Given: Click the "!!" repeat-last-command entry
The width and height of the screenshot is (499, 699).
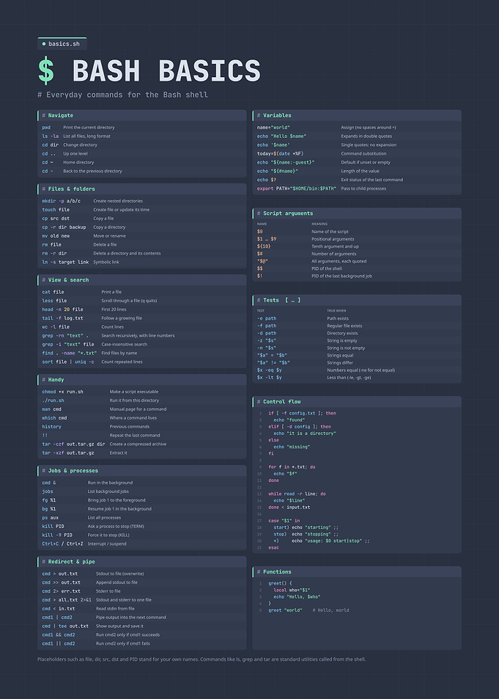Looking at the screenshot, I should (x=45, y=435).
